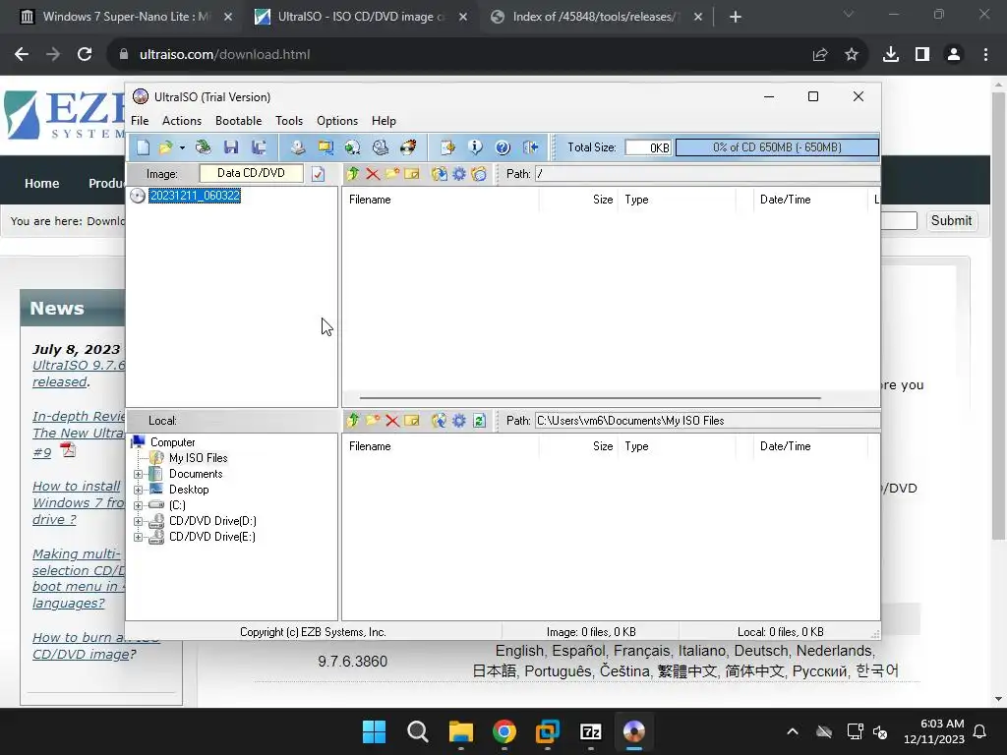This screenshot has width=1007, height=755.
Task: Expand the CD/DVD Drive(D:) node
Action: [138, 521]
